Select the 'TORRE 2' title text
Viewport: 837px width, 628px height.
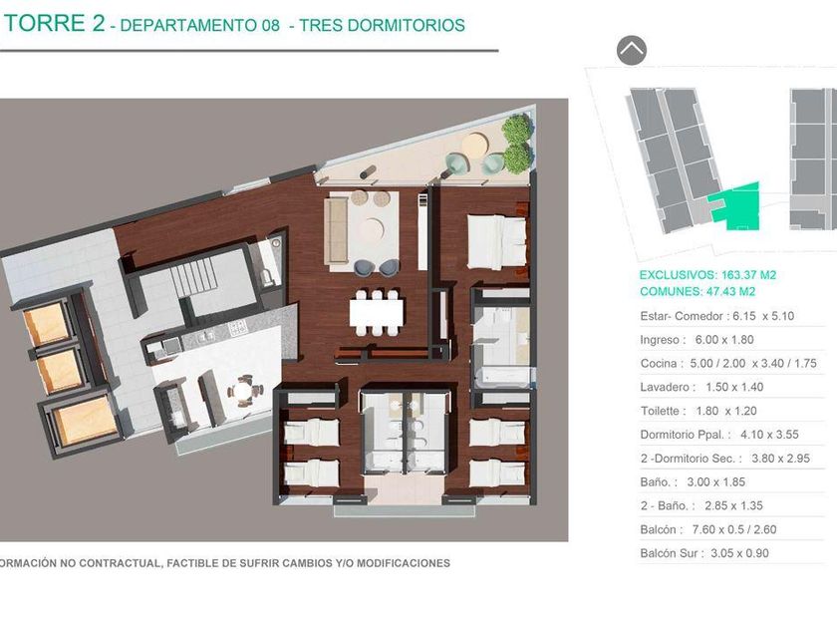(54, 23)
